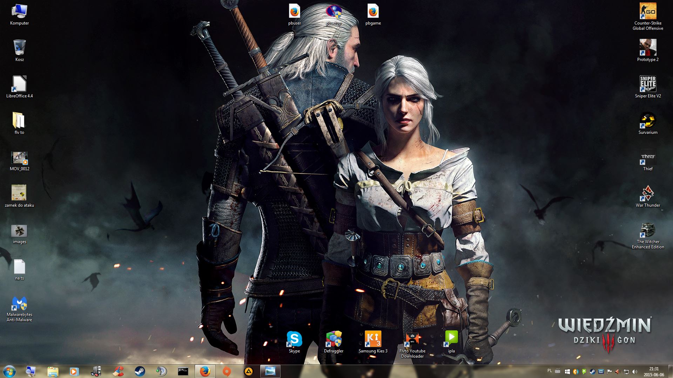
Task: Select the 'flv to' folder
Action: pos(19,124)
